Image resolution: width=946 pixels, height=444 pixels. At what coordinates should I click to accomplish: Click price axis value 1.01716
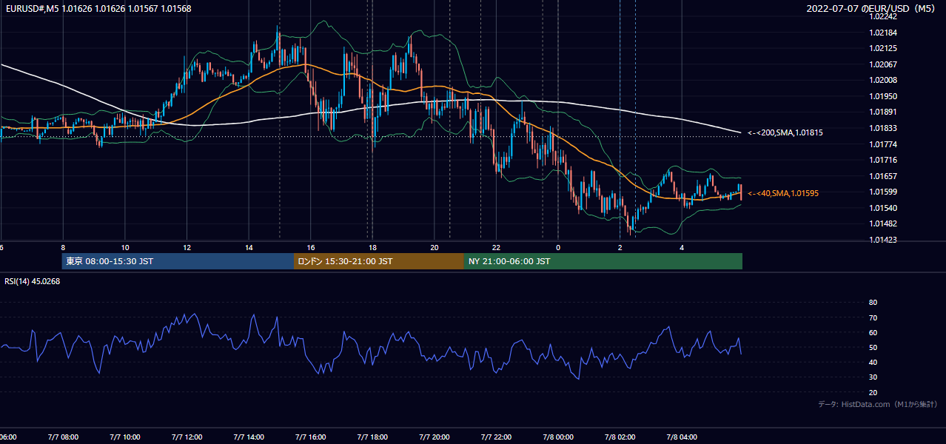[884, 160]
